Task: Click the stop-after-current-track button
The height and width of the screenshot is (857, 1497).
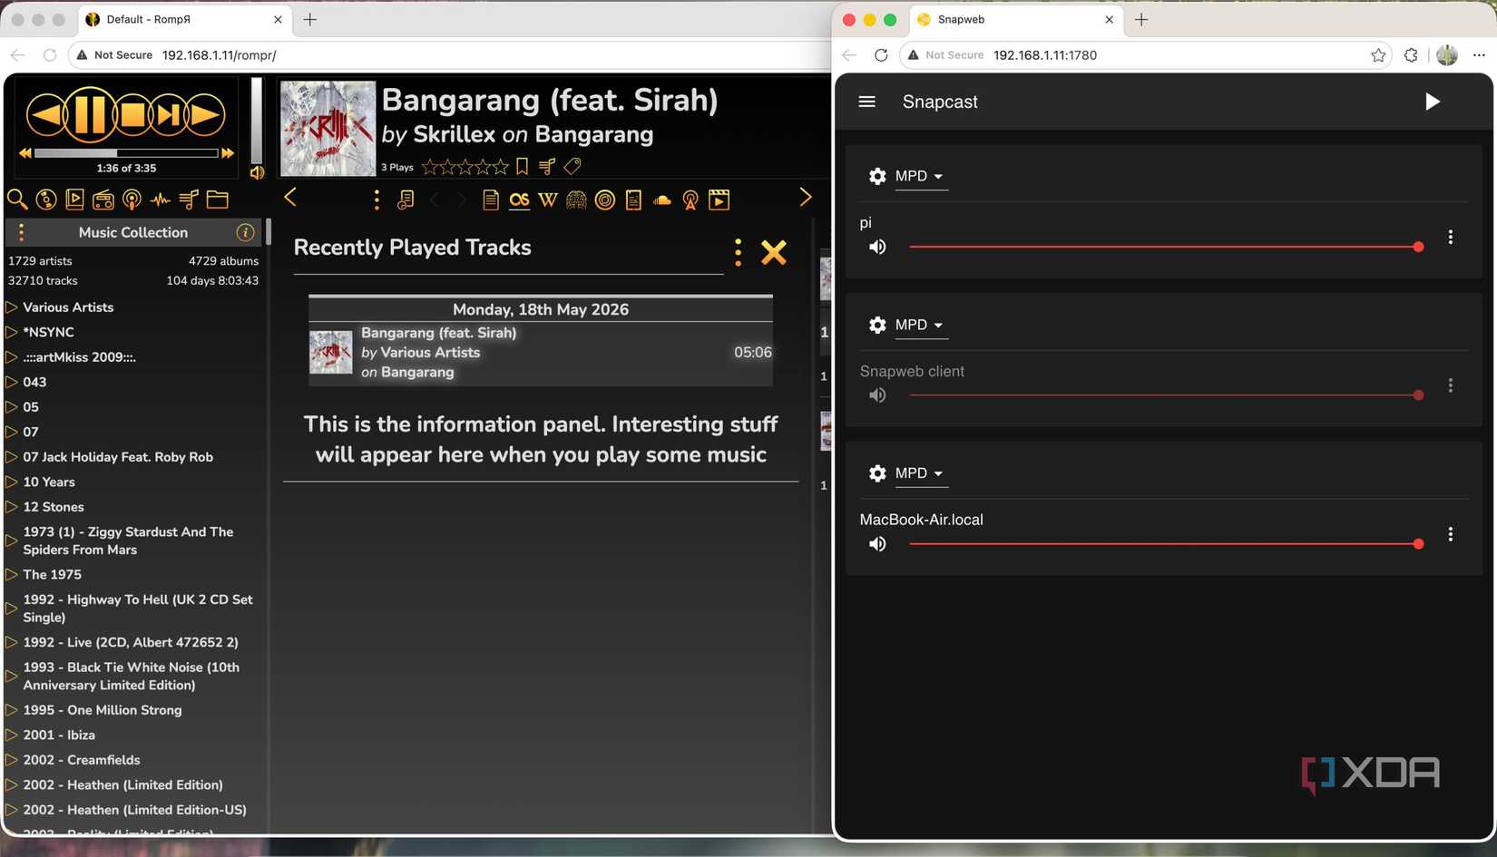Action: point(169,115)
